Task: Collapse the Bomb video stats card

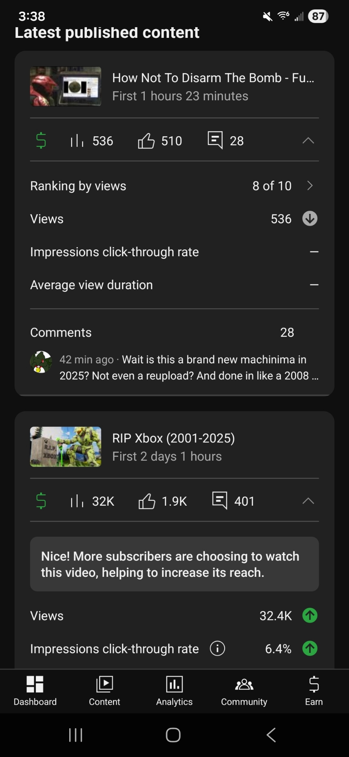Action: [308, 141]
